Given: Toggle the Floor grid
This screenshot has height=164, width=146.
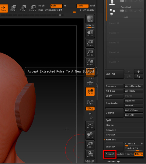Looking at the screenshot, I should [x=90, y=83].
